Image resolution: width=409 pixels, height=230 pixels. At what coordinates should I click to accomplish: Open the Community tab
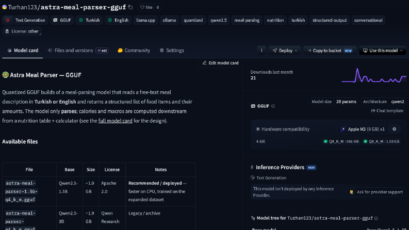(x=134, y=51)
